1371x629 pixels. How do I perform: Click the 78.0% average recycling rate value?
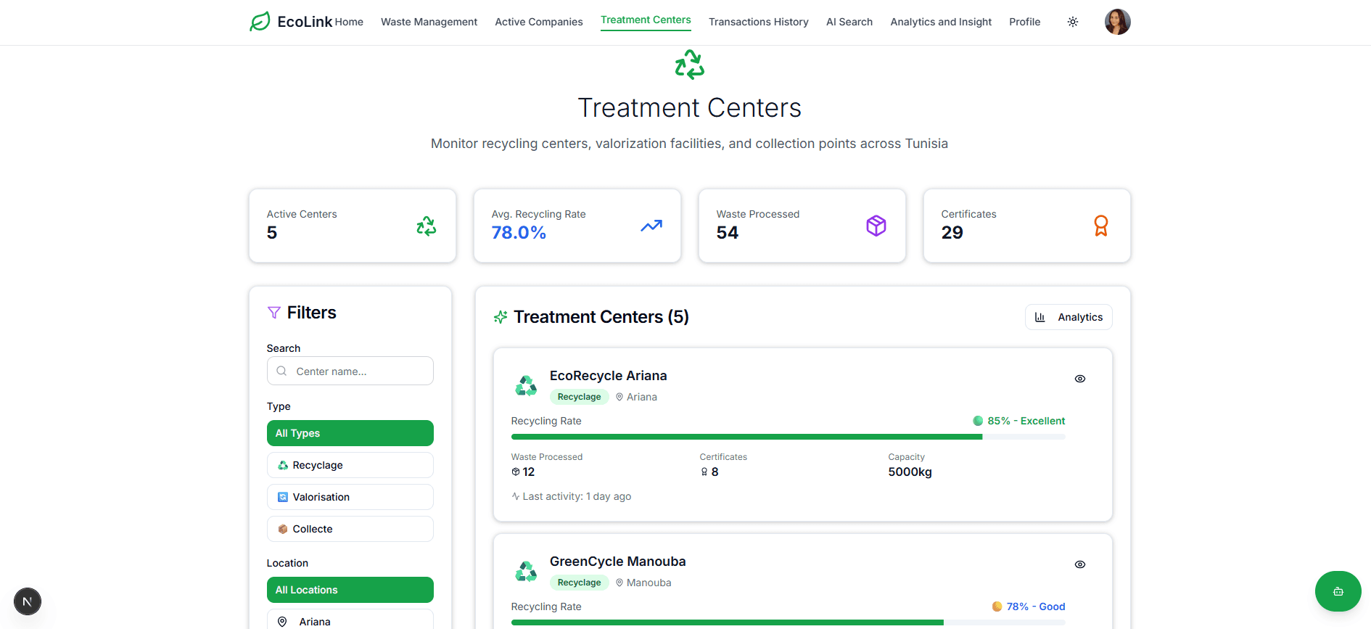point(519,233)
